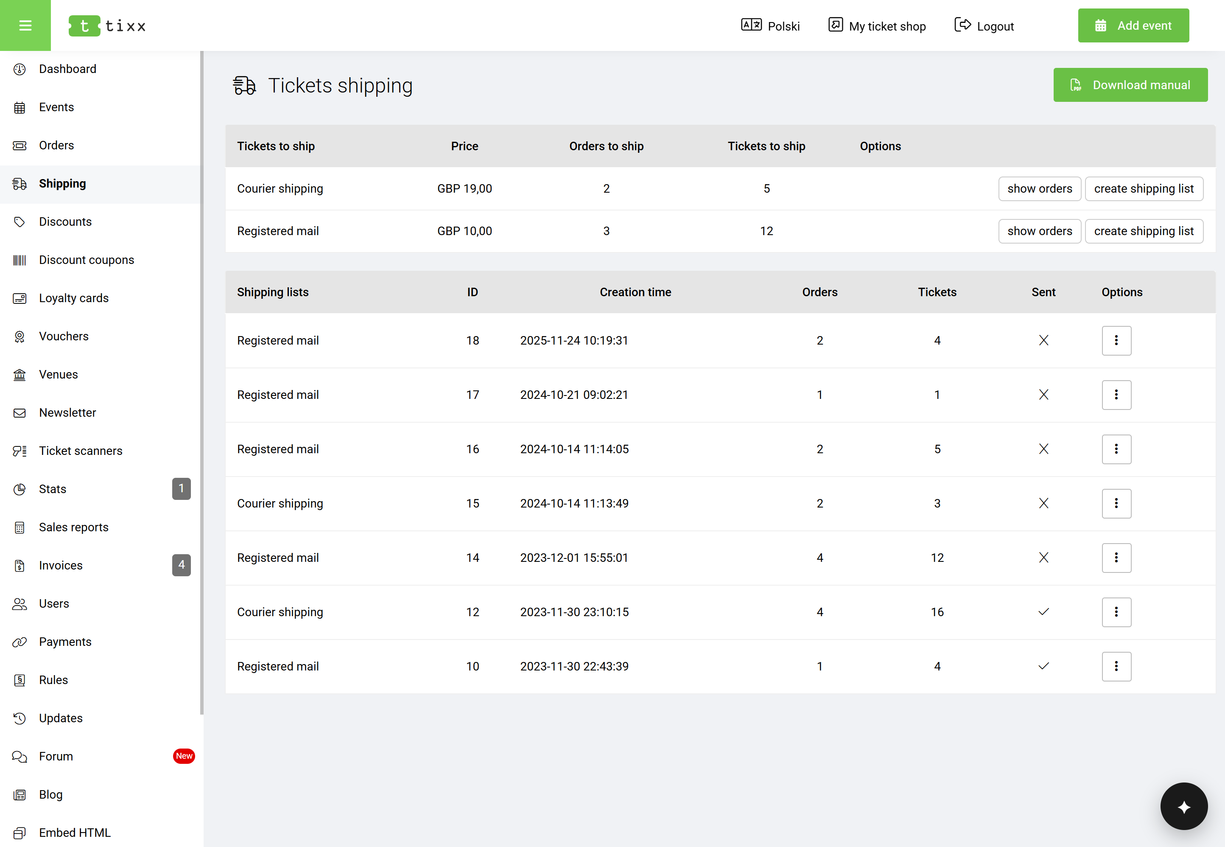Screen dimensions: 1225x847
Task: Click price GBP 10,00
Action: pyautogui.click(x=464, y=231)
